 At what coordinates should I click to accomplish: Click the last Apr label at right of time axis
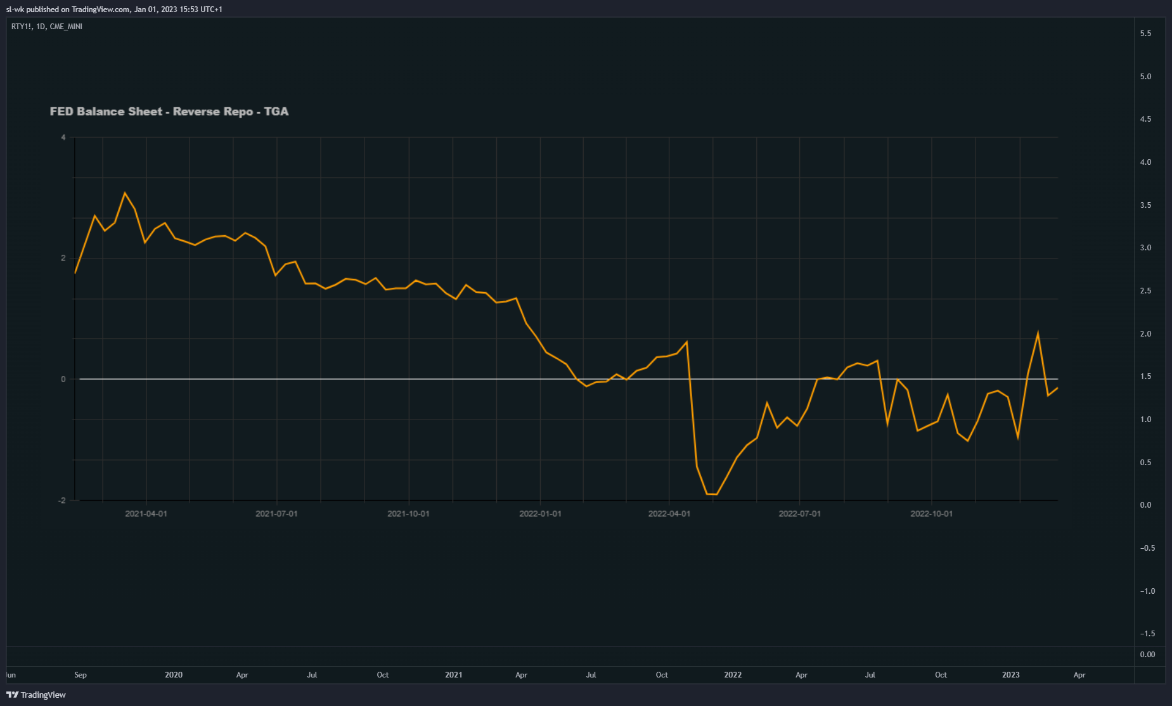[1079, 675]
